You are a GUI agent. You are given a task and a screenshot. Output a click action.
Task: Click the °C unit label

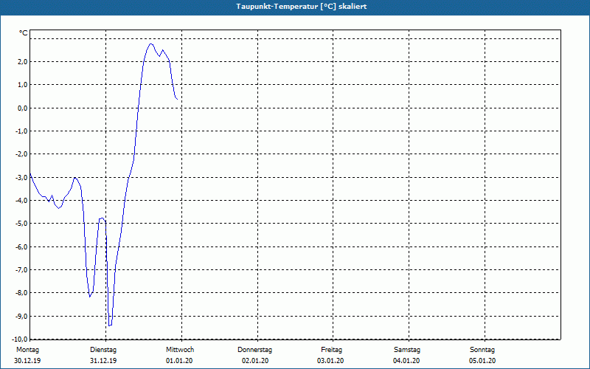(x=24, y=33)
